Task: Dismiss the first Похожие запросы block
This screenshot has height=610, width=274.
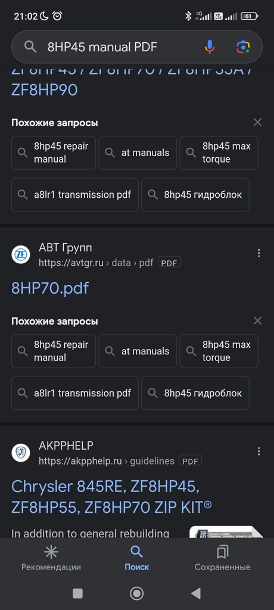Action: 257,123
